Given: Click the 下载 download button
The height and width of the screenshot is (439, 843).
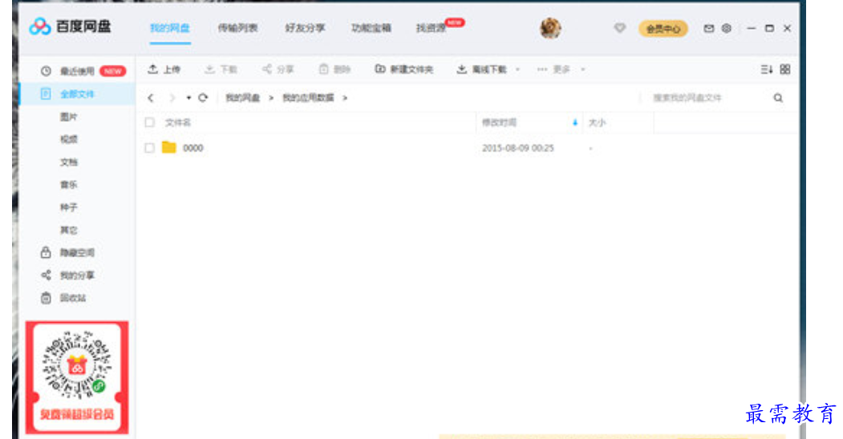Looking at the screenshot, I should point(221,69).
